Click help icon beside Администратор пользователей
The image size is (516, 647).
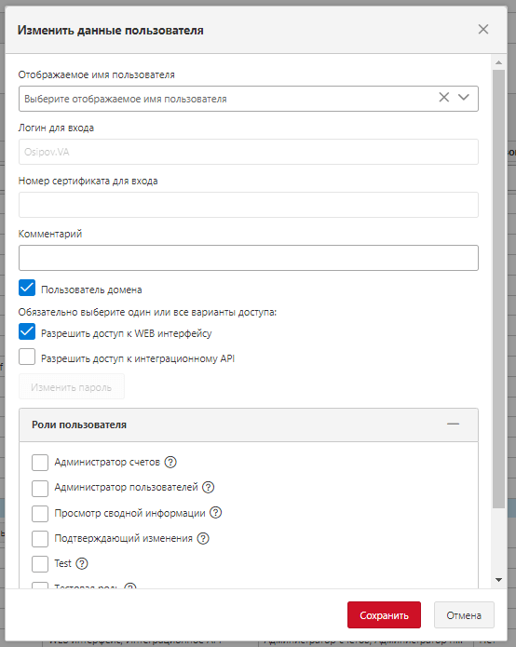(x=209, y=487)
